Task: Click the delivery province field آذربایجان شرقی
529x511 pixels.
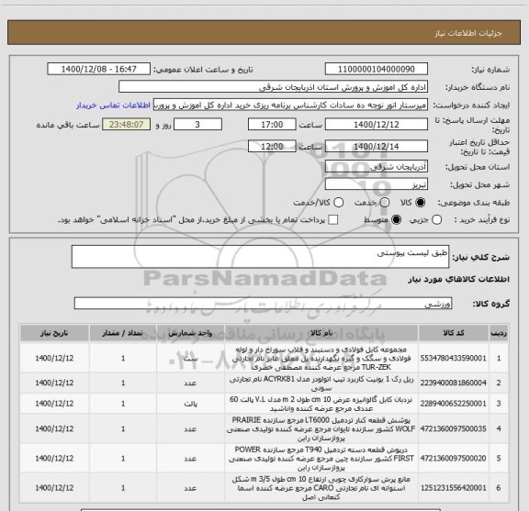Action: click(377, 167)
